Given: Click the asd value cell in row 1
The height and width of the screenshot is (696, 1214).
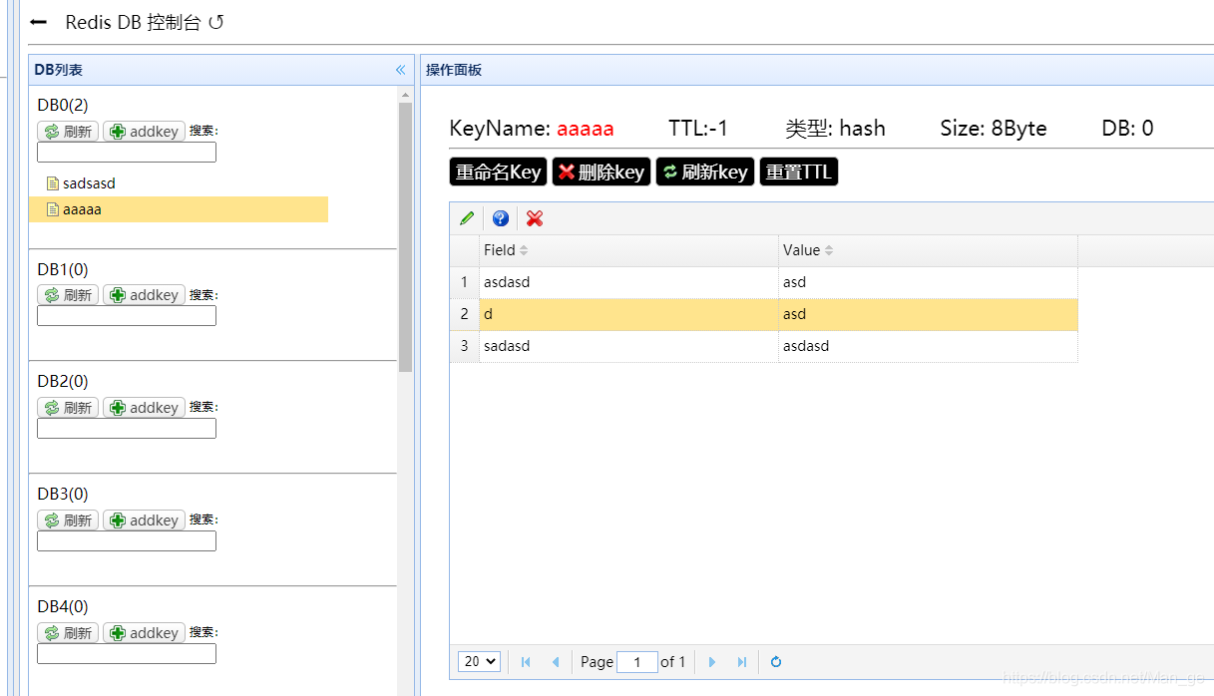Looking at the screenshot, I should (928, 282).
